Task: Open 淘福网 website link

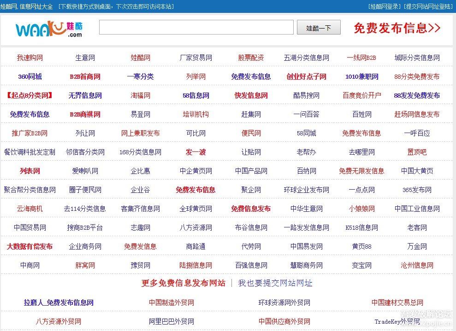Action: pyautogui.click(x=140, y=95)
